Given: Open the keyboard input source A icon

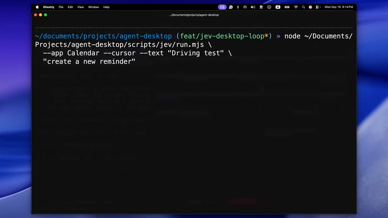Looking at the screenshot, I should pos(278,7).
